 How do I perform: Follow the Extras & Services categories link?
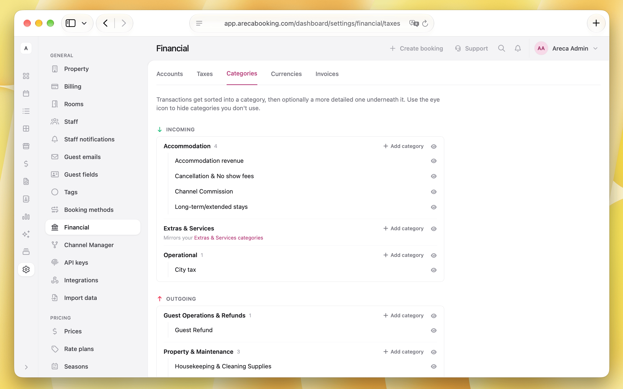coord(228,238)
